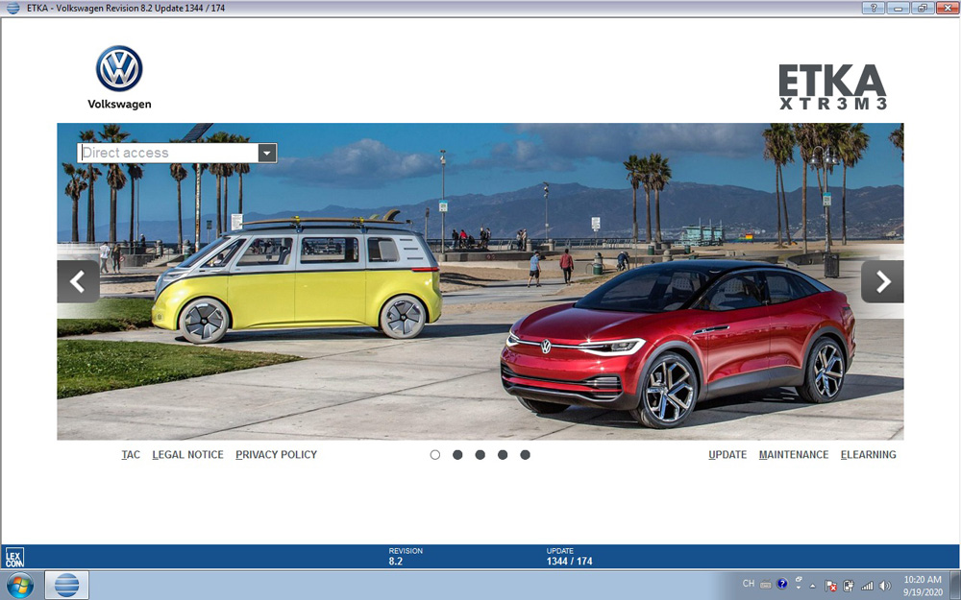Click the volume speaker tray icon

[884, 586]
